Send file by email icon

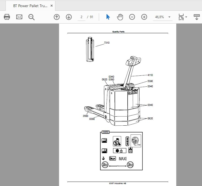tap(19, 17)
